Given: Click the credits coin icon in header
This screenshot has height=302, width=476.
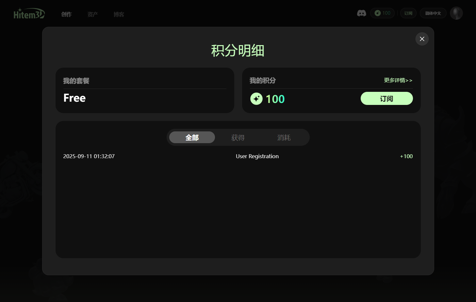Looking at the screenshot, I should pyautogui.click(x=378, y=13).
